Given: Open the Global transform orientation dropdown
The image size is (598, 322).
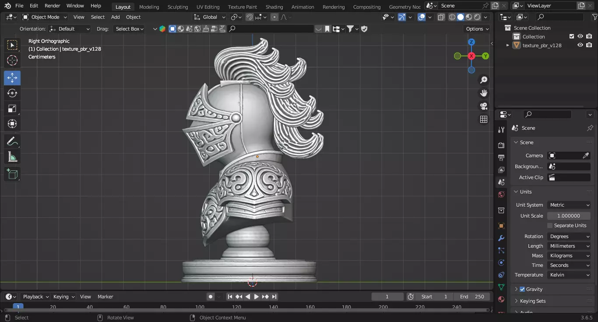Looking at the screenshot, I should (210, 17).
